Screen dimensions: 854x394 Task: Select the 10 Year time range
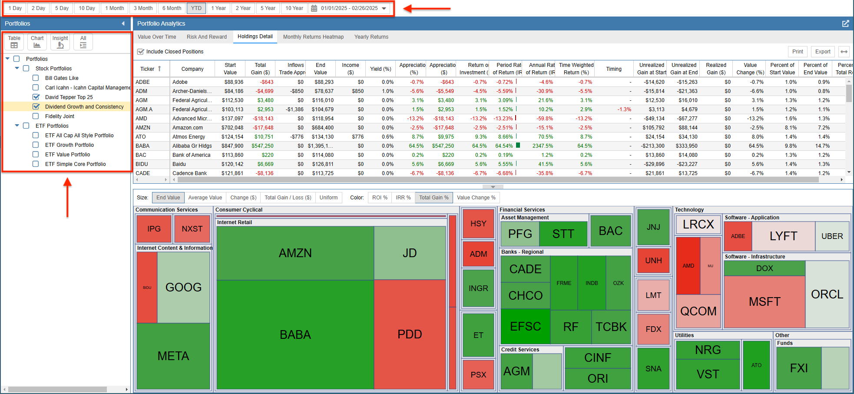(x=294, y=8)
